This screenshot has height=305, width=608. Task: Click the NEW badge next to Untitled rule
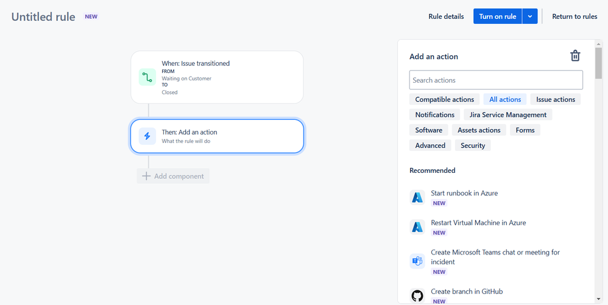tap(91, 16)
